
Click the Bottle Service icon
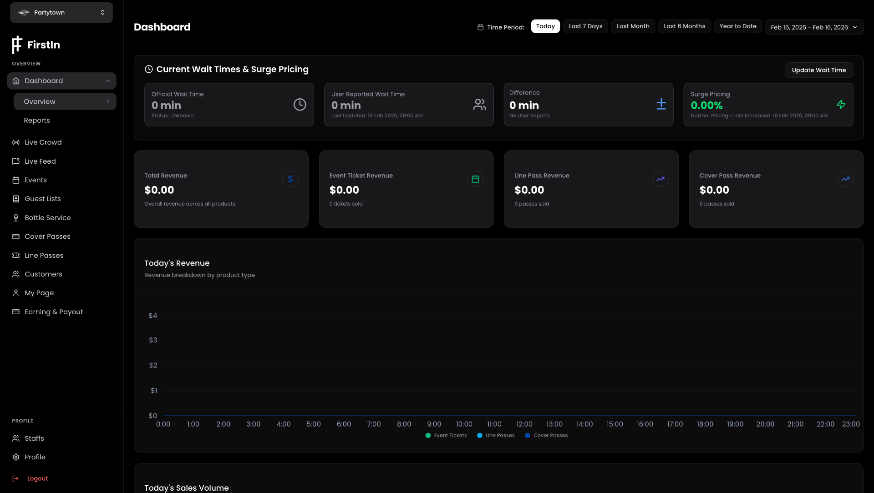[x=16, y=217]
